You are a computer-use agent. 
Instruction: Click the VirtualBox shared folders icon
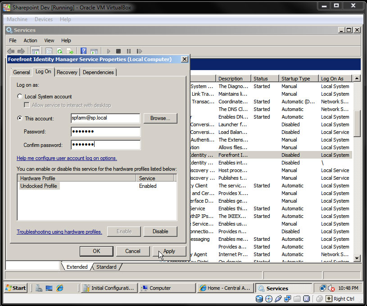(297, 299)
